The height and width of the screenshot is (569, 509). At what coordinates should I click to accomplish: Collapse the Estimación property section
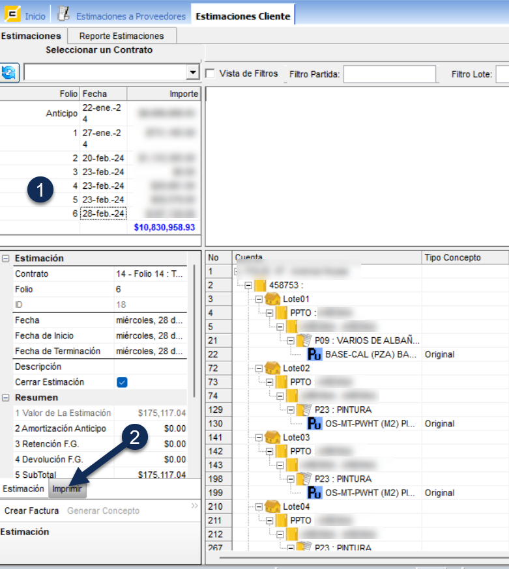(x=6, y=258)
